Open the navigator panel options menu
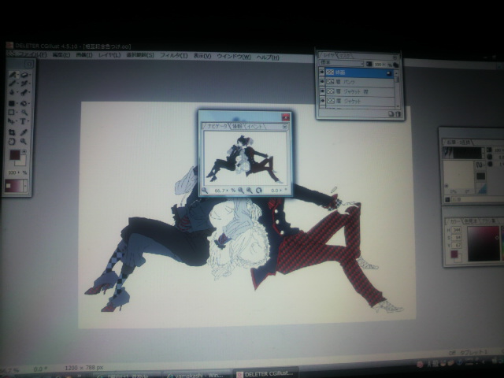 [x=285, y=127]
